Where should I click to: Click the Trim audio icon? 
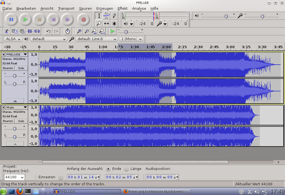30,31
